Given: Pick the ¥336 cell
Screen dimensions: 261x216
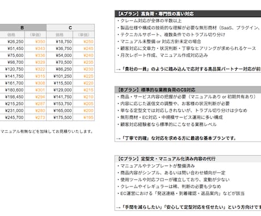Looking at the screenshot, I should click(x=36, y=55).
